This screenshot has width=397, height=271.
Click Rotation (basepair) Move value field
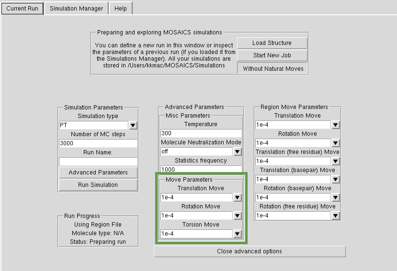click(293, 197)
